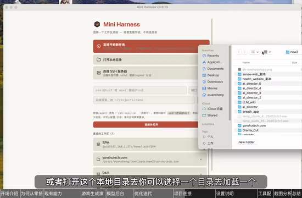Sort files by the Size column header

(x=294, y=63)
